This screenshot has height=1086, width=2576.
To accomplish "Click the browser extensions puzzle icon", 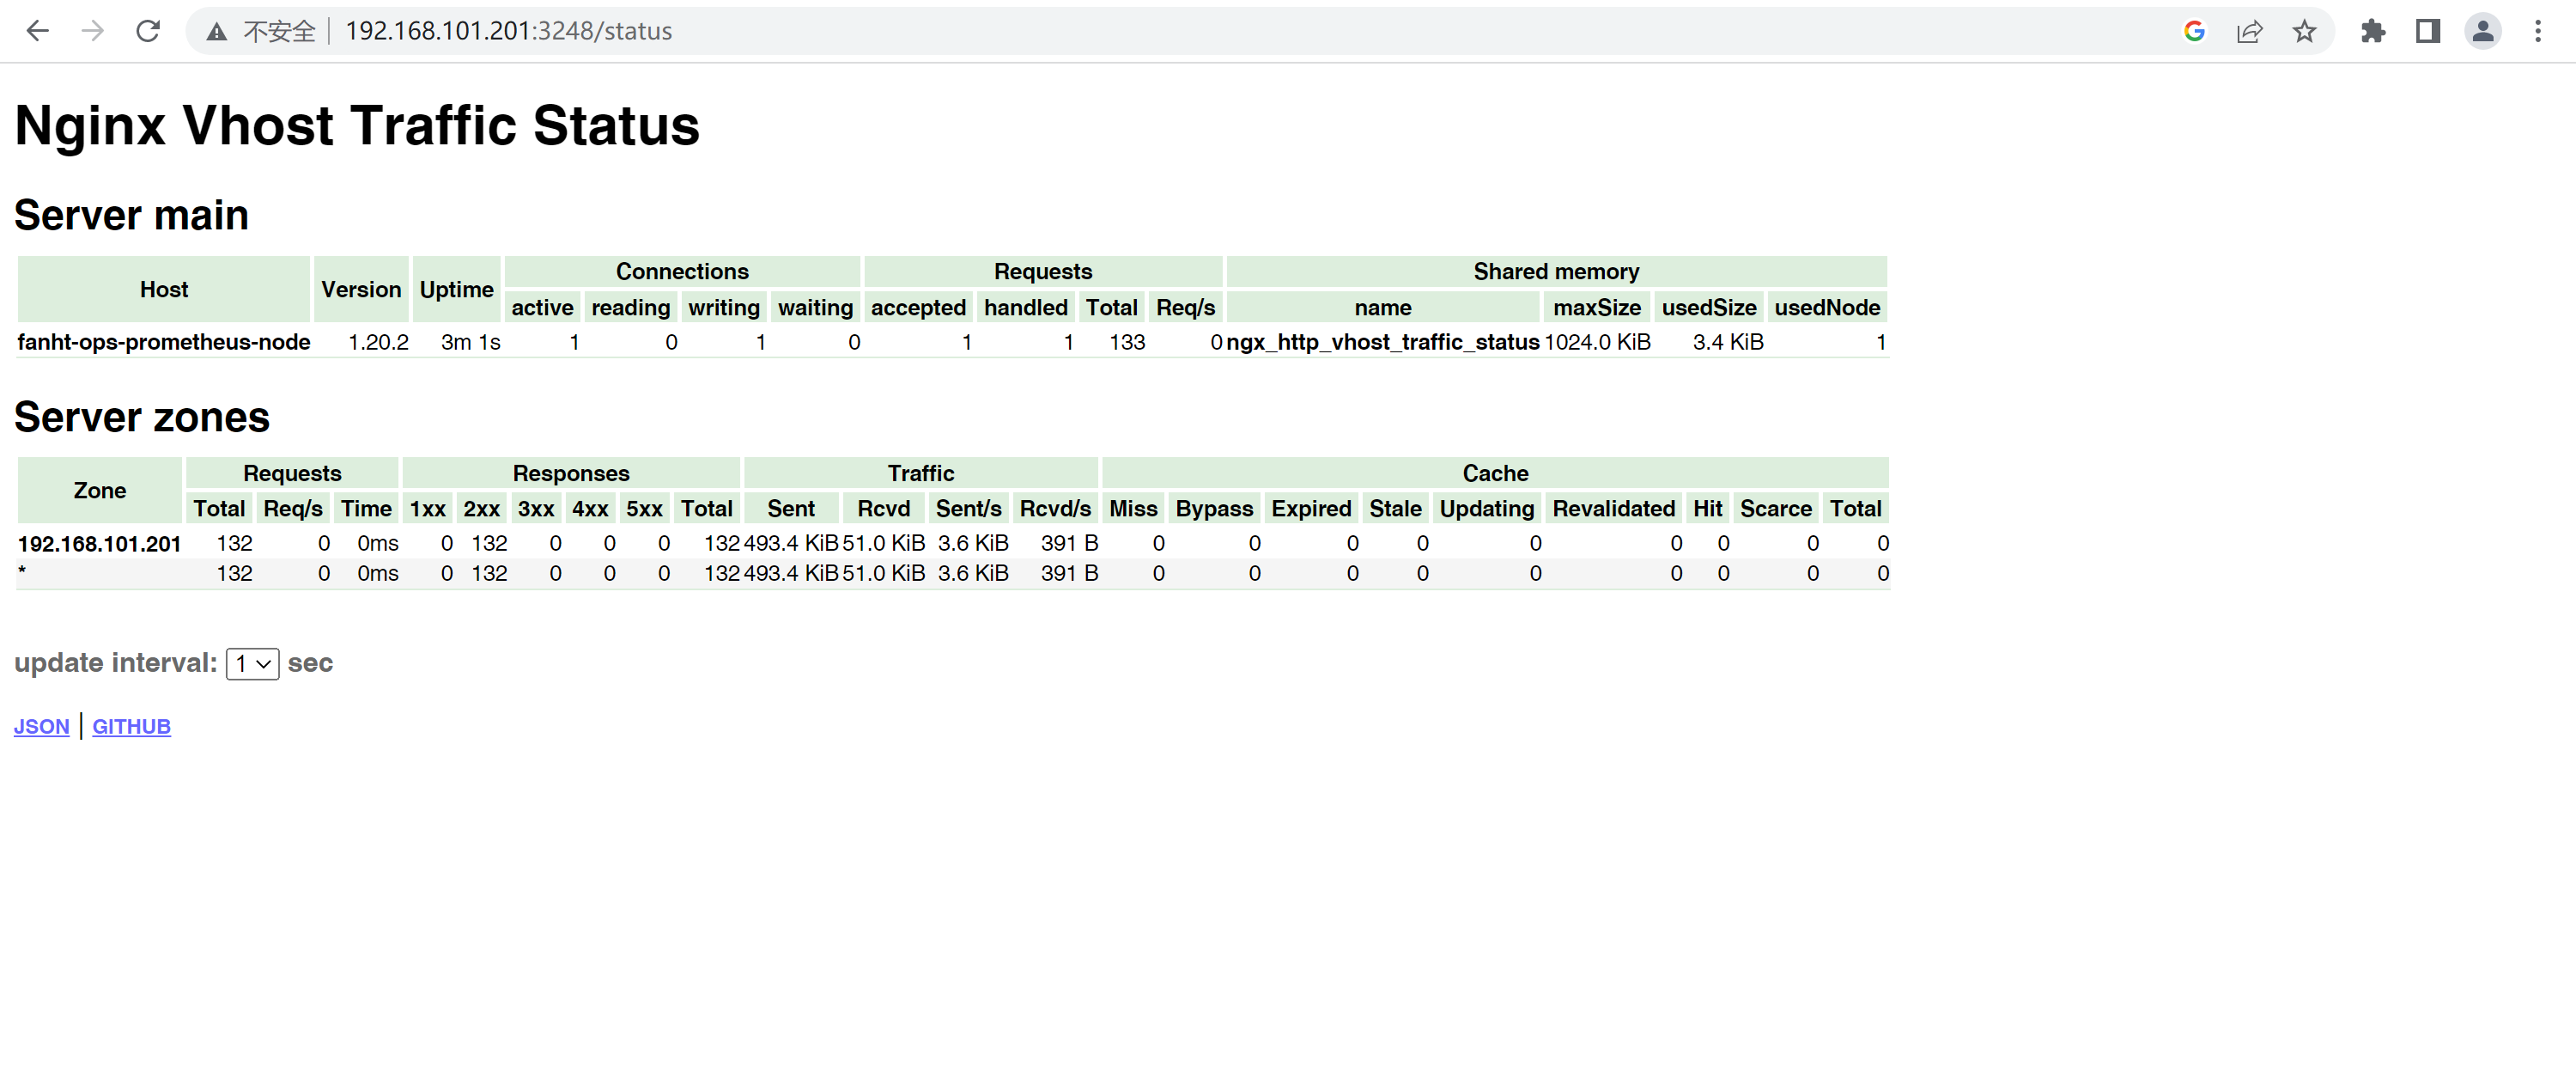I will [2372, 29].
